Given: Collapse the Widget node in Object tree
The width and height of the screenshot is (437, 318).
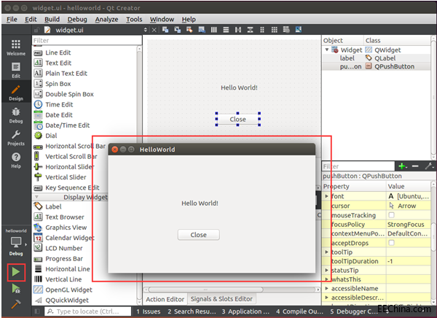Looking at the screenshot, I should pyautogui.click(x=327, y=50).
